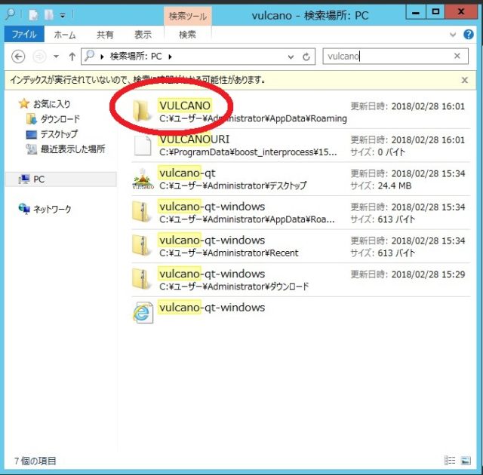
Task: Click zip icon of AppData vulcano-qt-windows
Action: click(142, 212)
